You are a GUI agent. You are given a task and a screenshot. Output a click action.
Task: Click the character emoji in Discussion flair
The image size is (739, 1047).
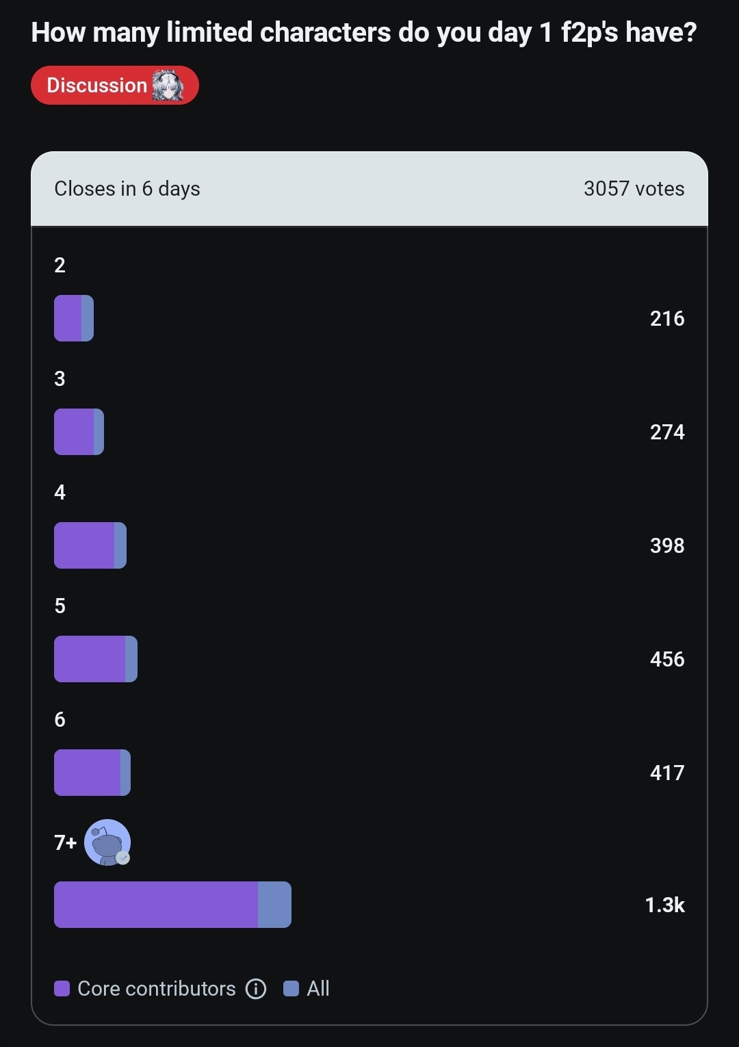(168, 86)
